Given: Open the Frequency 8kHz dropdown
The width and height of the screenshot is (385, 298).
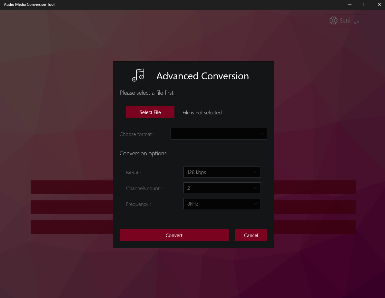Looking at the screenshot, I should (222, 204).
